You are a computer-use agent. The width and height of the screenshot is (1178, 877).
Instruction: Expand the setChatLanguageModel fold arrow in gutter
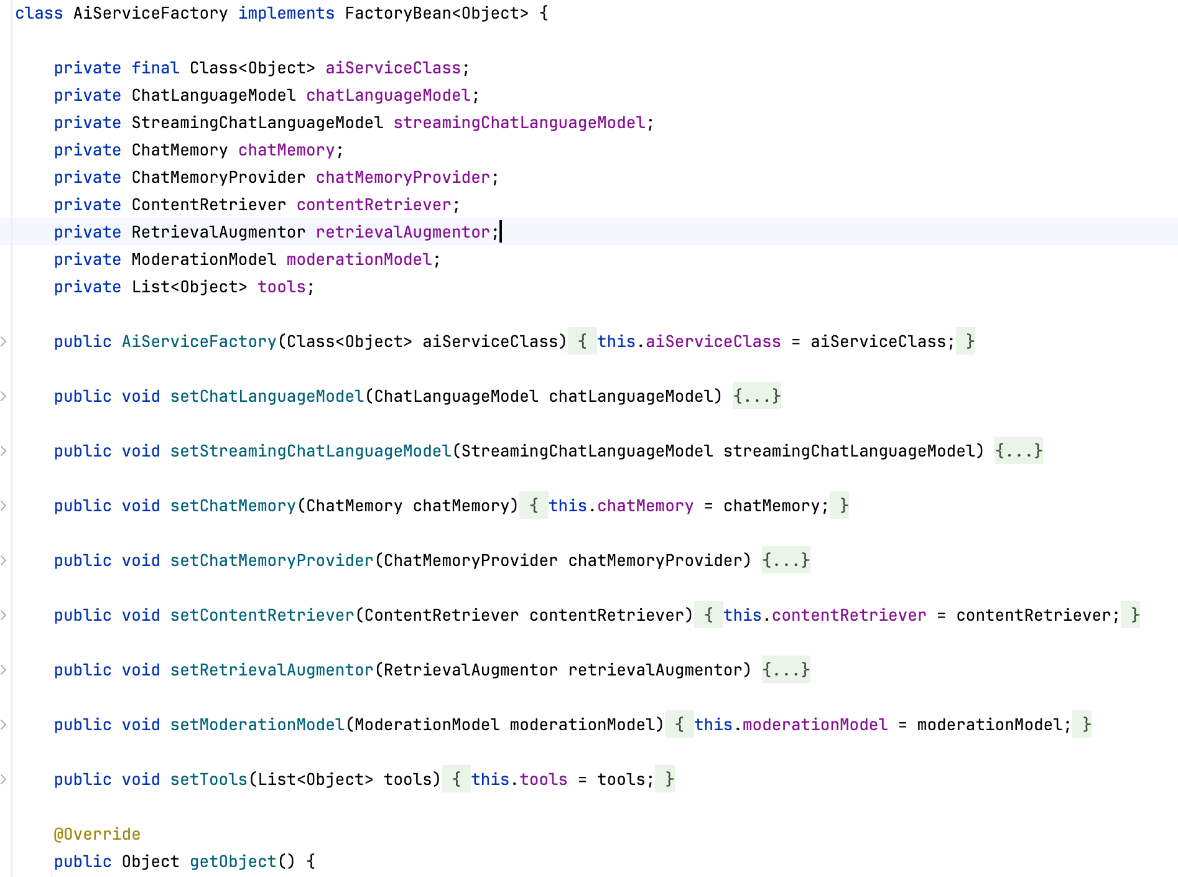tap(4, 396)
